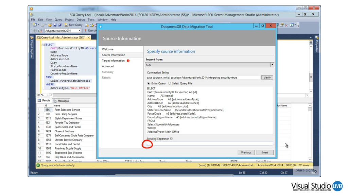Expand the toolbar overflow options arrow
The height and width of the screenshot is (196, 348).
click(x=298, y=26)
